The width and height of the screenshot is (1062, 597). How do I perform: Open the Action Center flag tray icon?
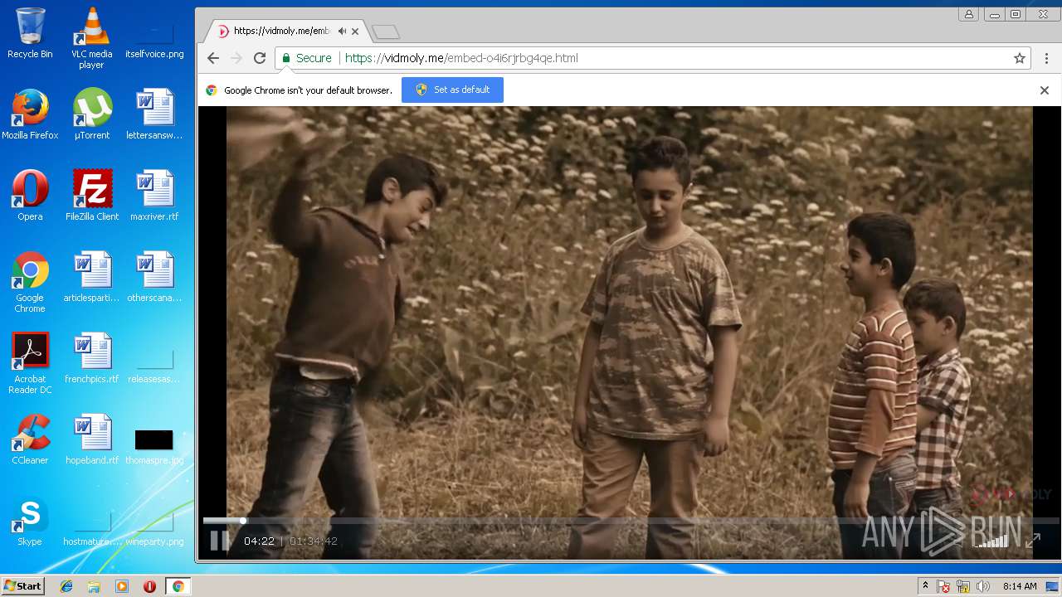click(943, 586)
